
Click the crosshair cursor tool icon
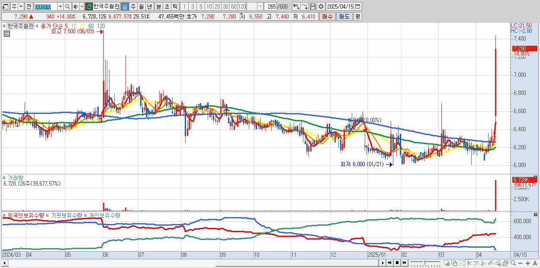pos(469,263)
